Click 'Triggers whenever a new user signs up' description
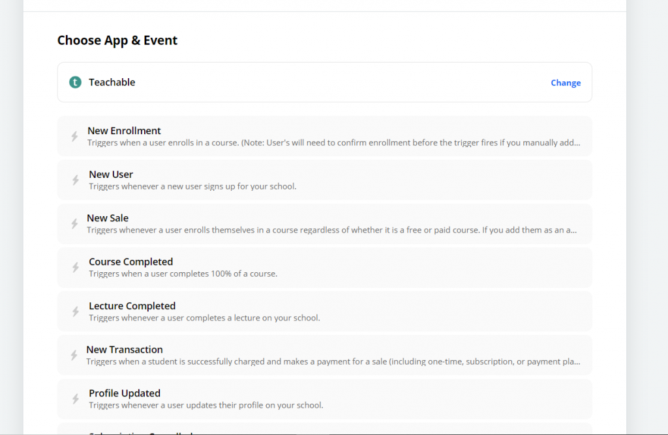 click(x=192, y=186)
